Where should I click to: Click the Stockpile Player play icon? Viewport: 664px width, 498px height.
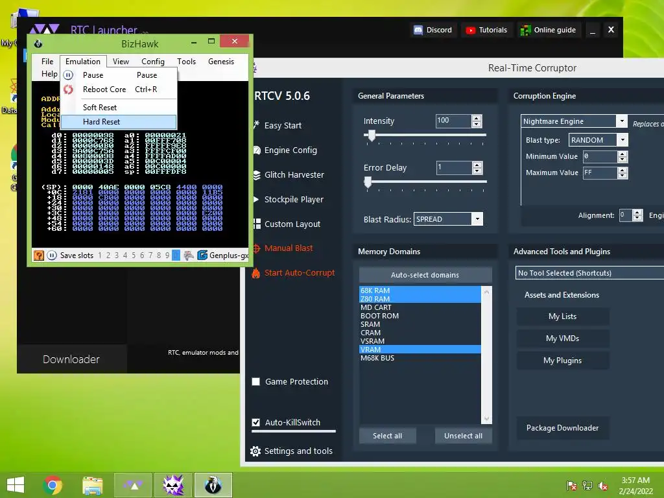256,199
